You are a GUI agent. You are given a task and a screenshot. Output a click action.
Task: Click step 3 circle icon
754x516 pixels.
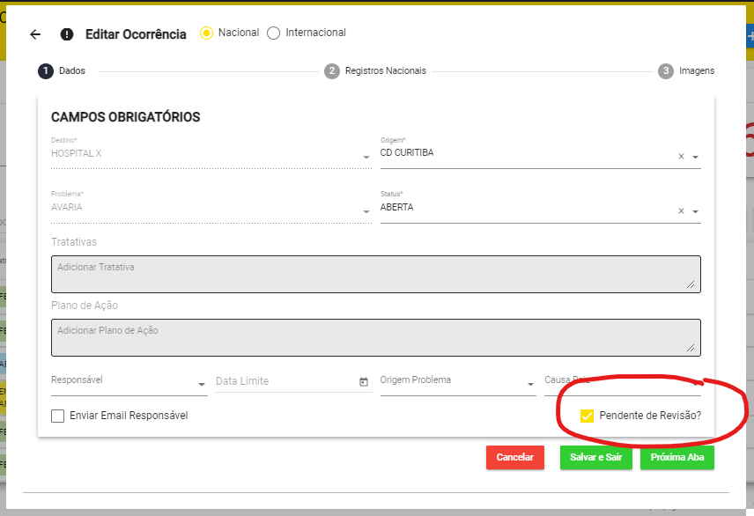click(x=666, y=71)
